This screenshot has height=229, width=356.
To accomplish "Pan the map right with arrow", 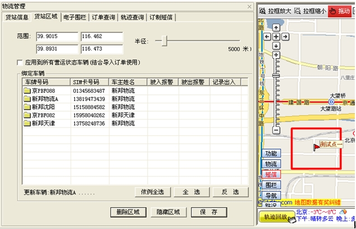I will (284, 36).
